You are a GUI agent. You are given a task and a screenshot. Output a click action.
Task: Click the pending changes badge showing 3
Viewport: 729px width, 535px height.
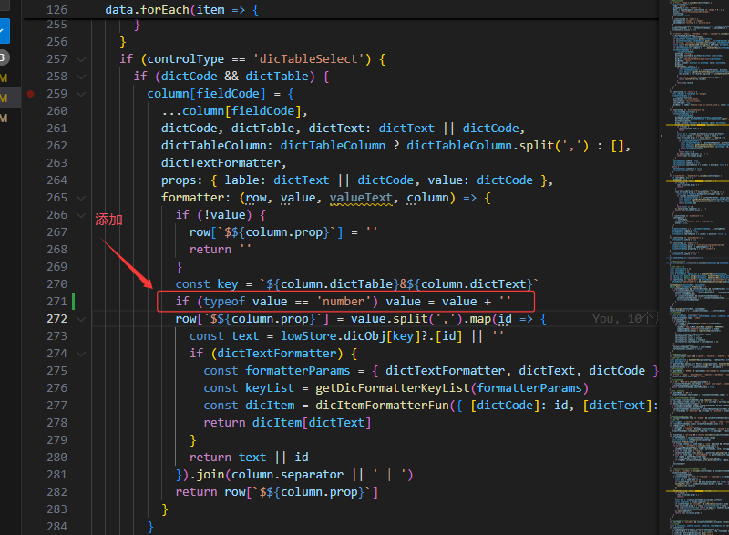point(3,57)
